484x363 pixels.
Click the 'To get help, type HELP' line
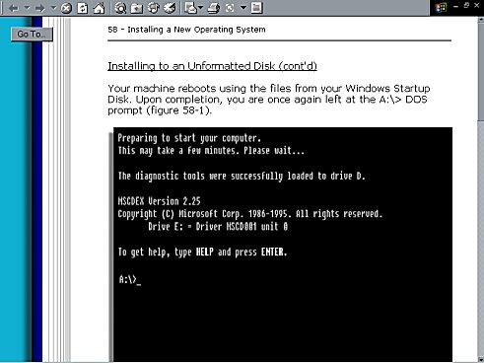[202, 253]
